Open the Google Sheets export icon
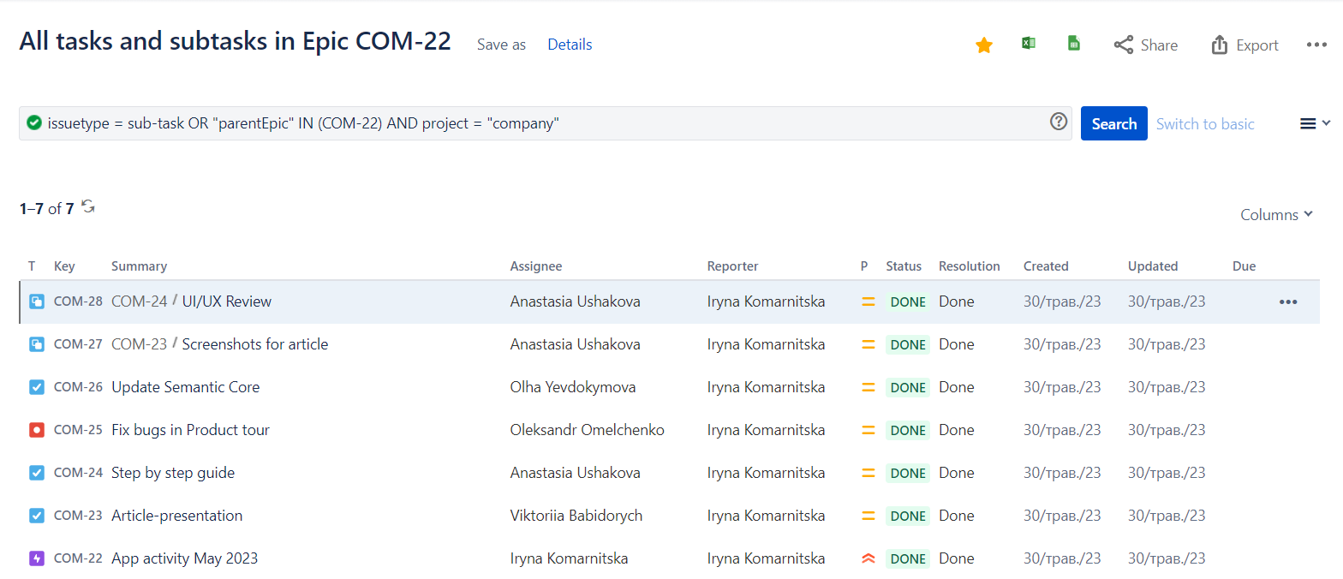 click(x=1074, y=44)
